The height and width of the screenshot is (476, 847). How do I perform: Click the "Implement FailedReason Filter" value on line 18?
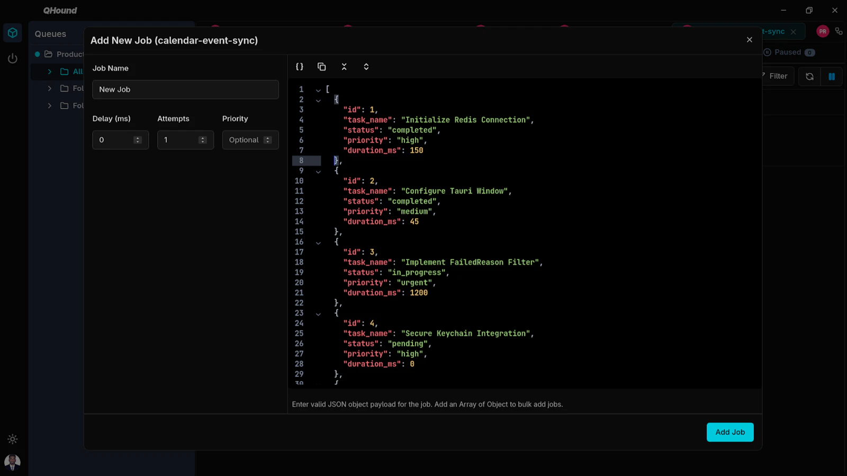pos(470,262)
